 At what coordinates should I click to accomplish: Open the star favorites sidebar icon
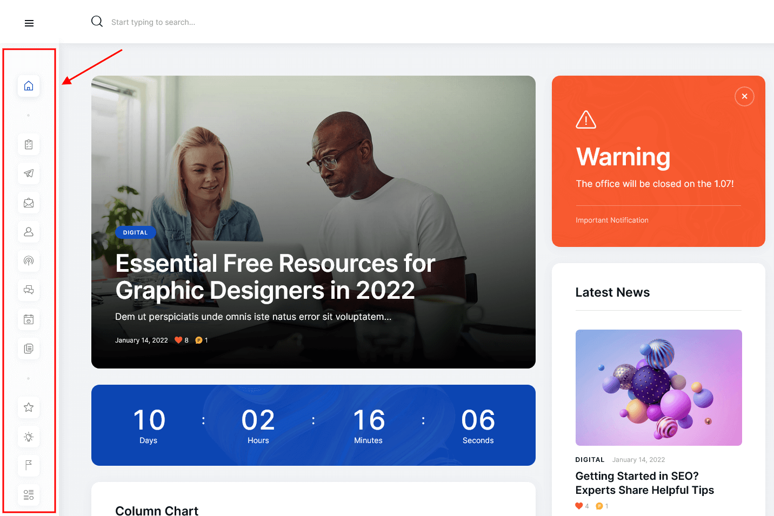[29, 407]
